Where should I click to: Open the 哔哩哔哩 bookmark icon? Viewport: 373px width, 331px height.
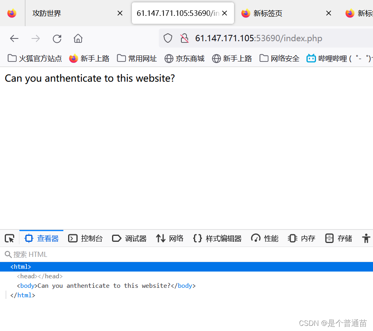[311, 58]
